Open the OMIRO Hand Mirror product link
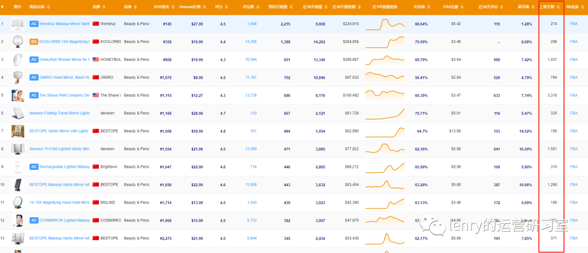This screenshot has width=588, height=253. point(64,77)
